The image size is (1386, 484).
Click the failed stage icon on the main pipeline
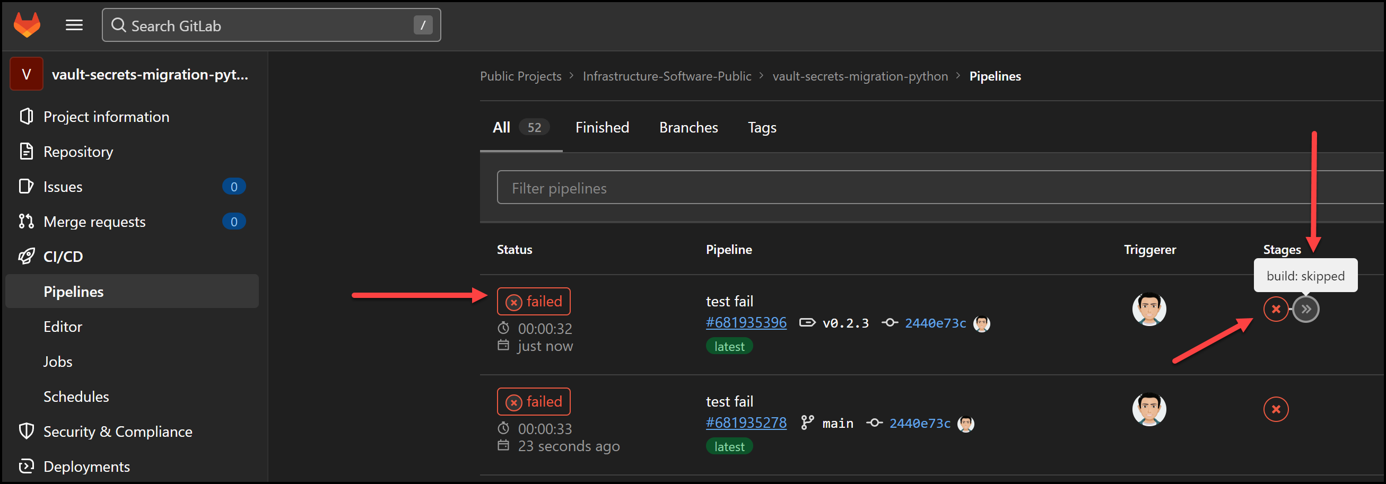point(1276,409)
